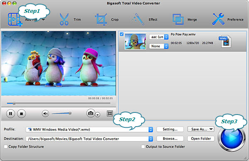This screenshot has width=249, height=161.
Task: Click the 20.27MB file size text
Action: click(207, 43)
